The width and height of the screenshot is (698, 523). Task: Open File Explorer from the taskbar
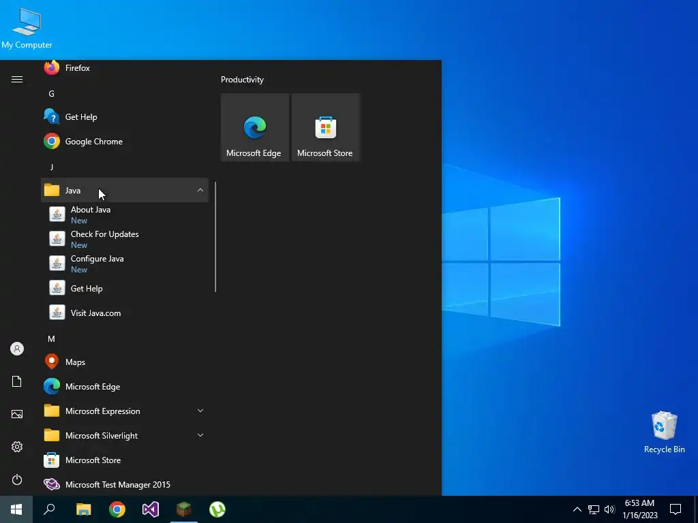tap(84, 509)
